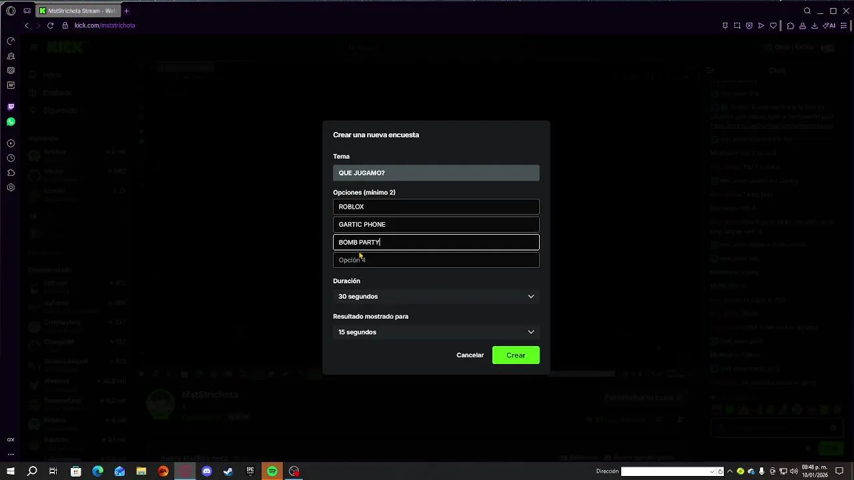This screenshot has width=854, height=480.
Task: Launch Epic Games from the taskbar
Action: coord(250,471)
